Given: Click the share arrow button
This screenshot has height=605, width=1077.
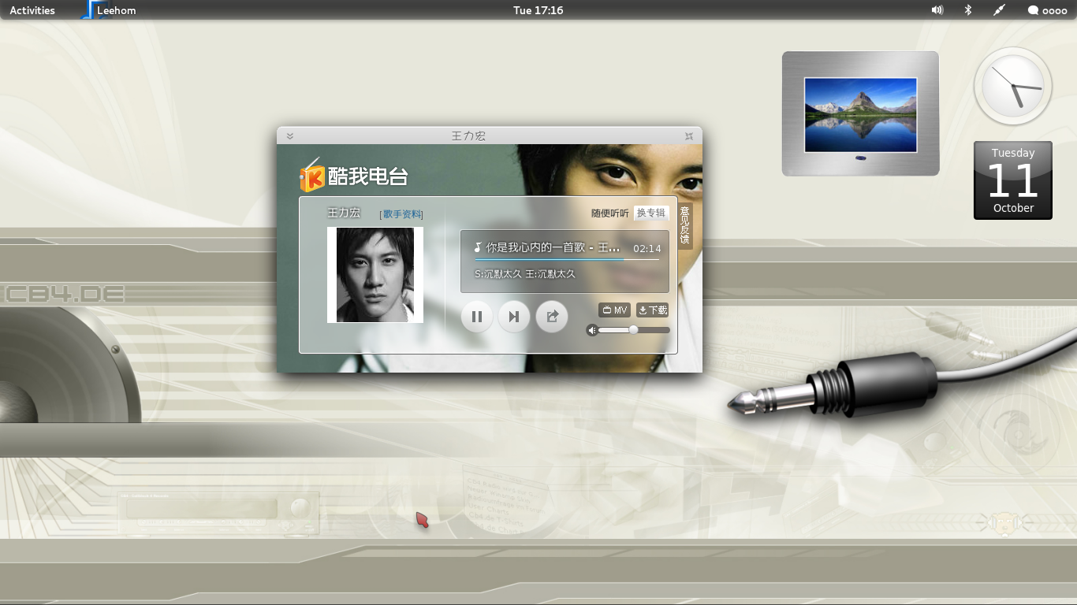Looking at the screenshot, I should [x=552, y=317].
